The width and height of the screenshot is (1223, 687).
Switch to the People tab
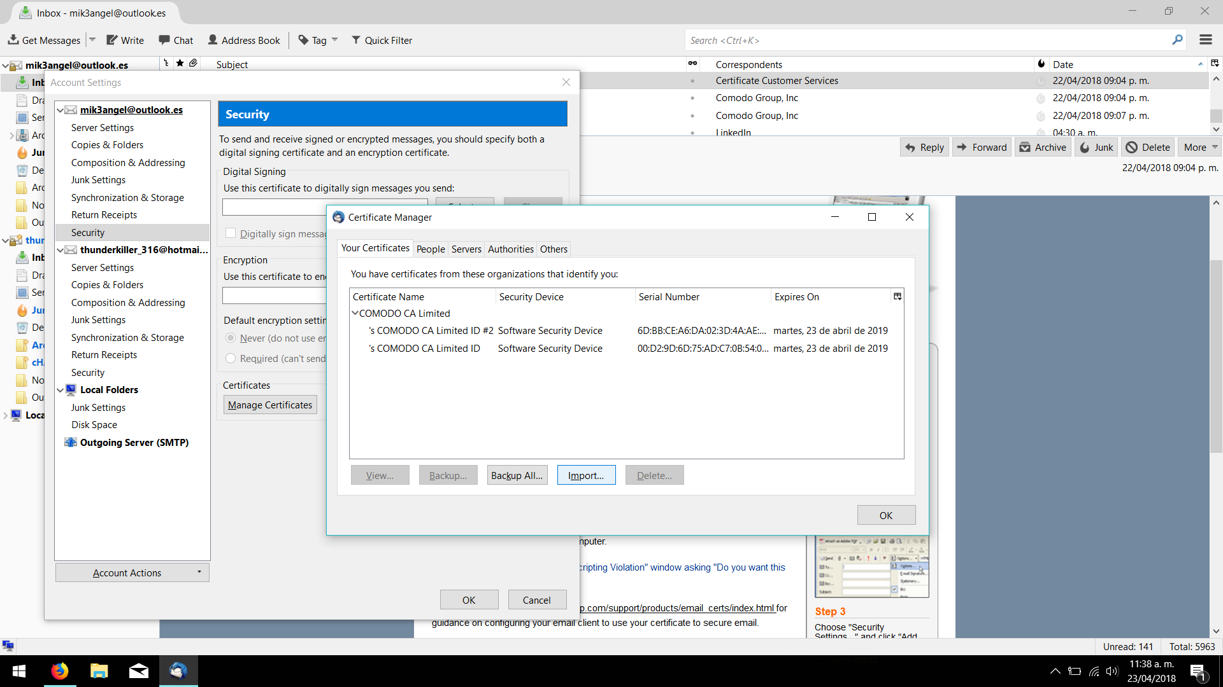point(431,249)
